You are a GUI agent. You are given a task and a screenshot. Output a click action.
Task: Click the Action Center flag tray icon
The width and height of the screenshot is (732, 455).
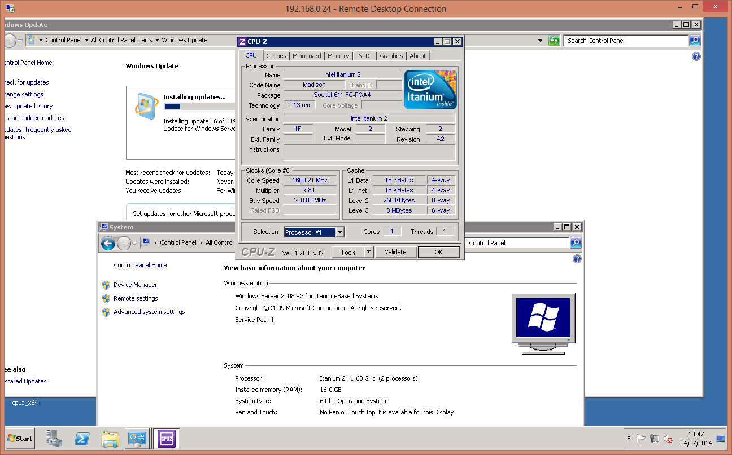tap(641, 439)
